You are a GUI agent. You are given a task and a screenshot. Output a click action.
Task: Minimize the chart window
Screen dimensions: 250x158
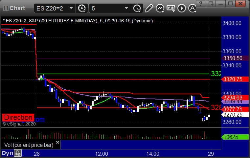click(221, 4)
